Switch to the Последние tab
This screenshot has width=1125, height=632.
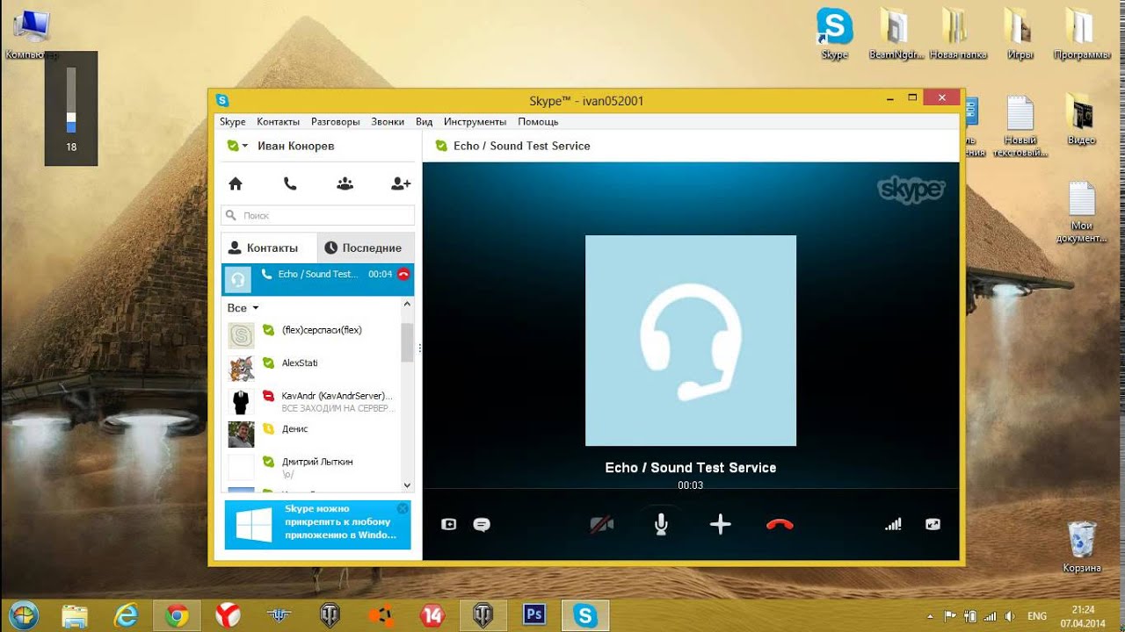(366, 248)
